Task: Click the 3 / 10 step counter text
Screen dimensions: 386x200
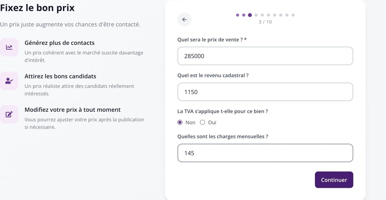Action: coord(265,22)
